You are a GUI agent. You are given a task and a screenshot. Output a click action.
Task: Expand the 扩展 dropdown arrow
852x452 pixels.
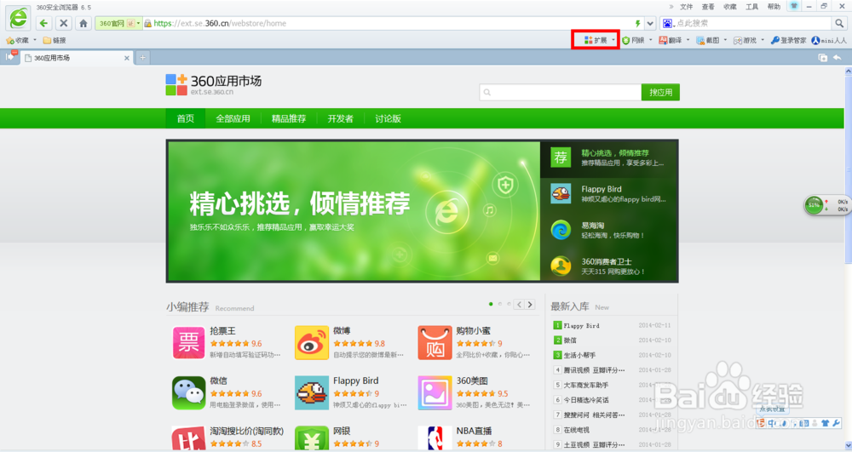613,40
